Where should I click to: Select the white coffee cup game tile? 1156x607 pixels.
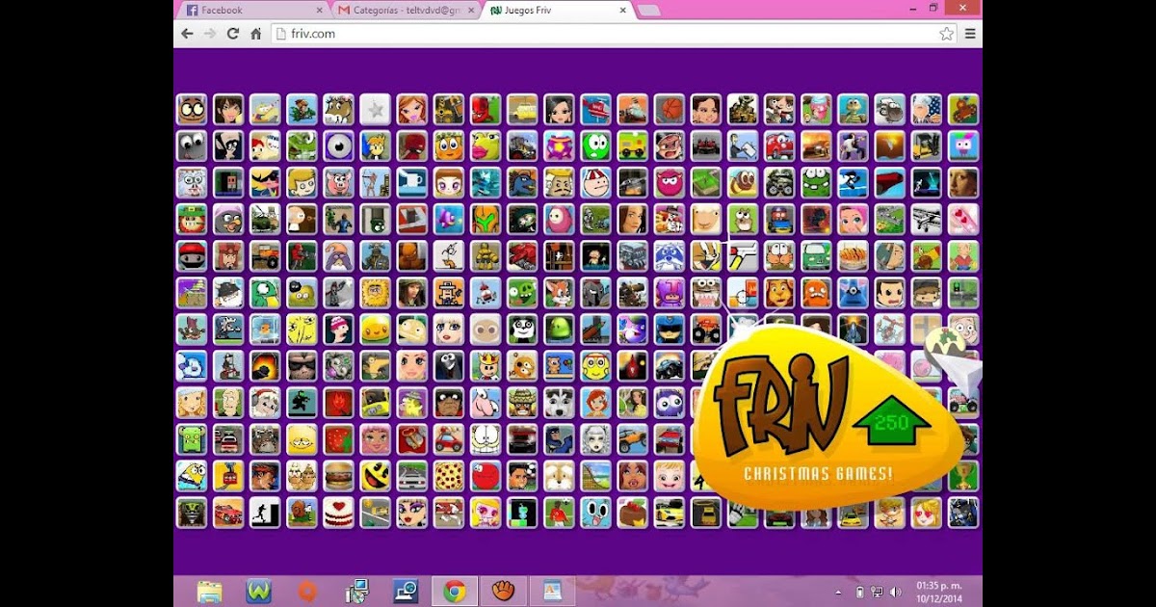[412, 182]
